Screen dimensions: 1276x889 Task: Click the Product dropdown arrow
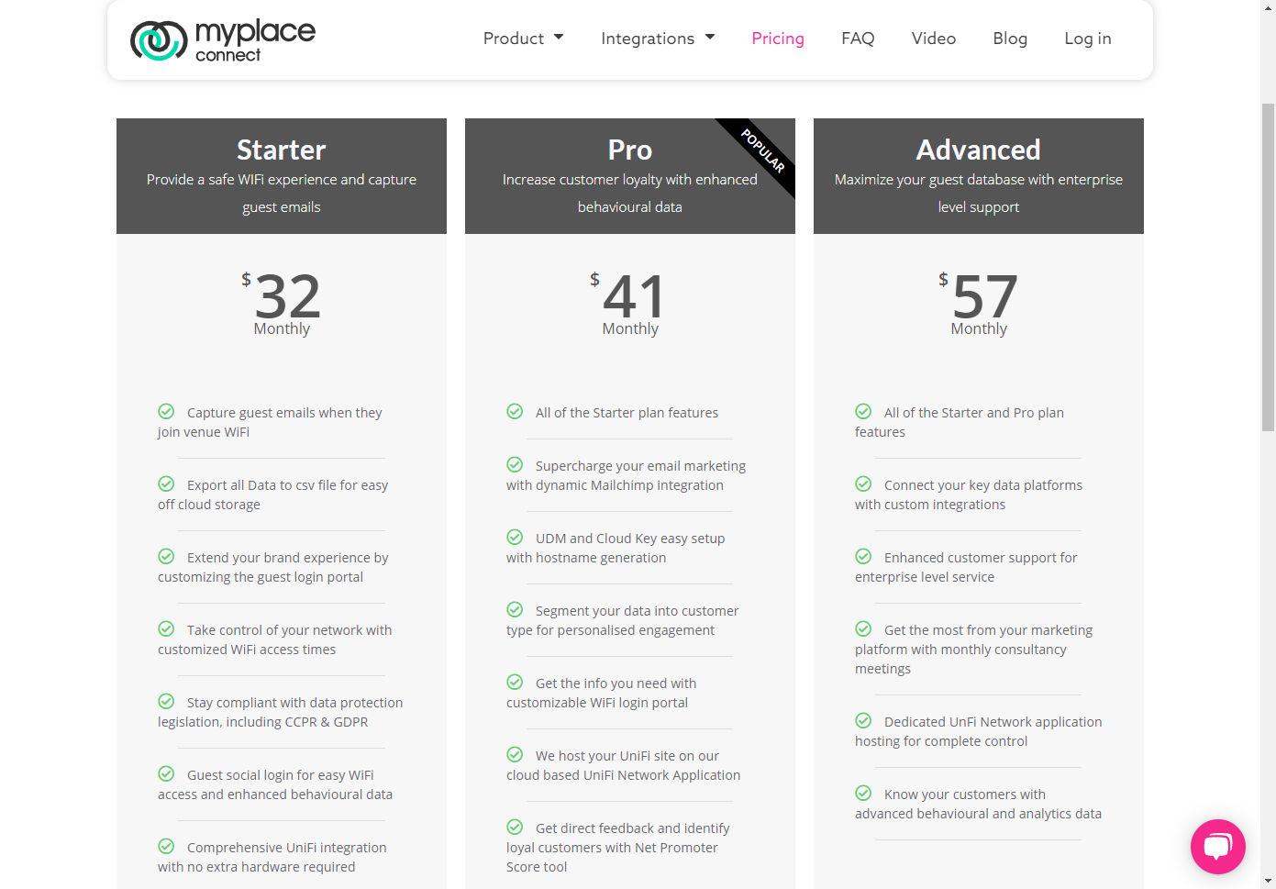559,38
